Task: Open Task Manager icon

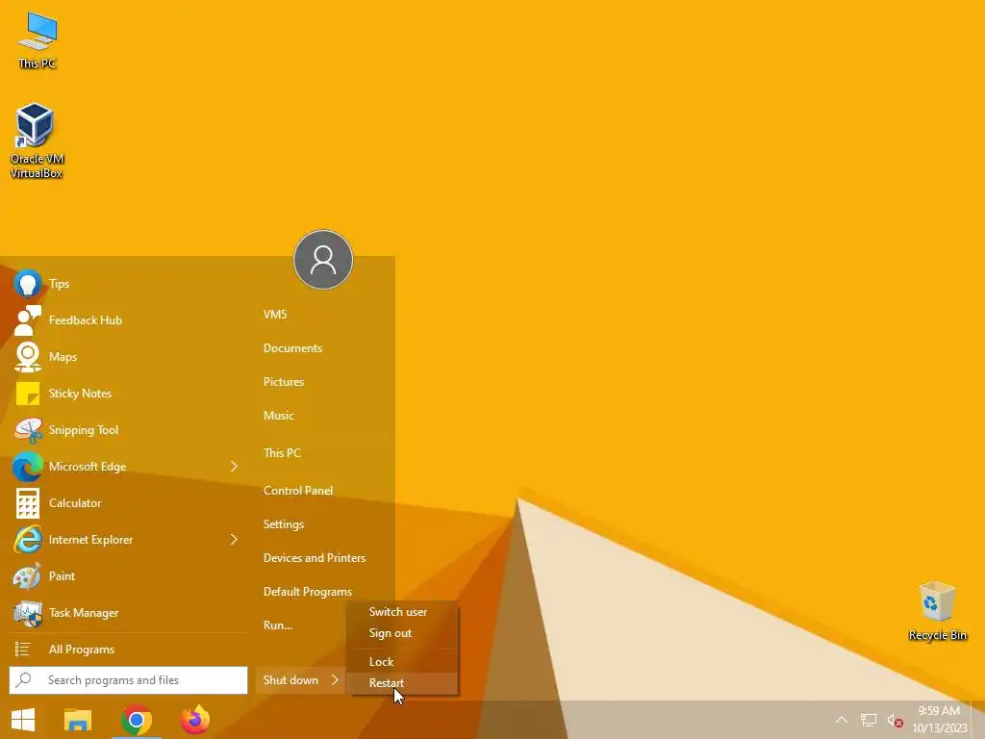Action: coord(28,613)
